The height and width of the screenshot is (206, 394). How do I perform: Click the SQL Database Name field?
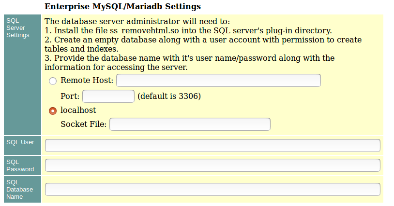pos(212,189)
